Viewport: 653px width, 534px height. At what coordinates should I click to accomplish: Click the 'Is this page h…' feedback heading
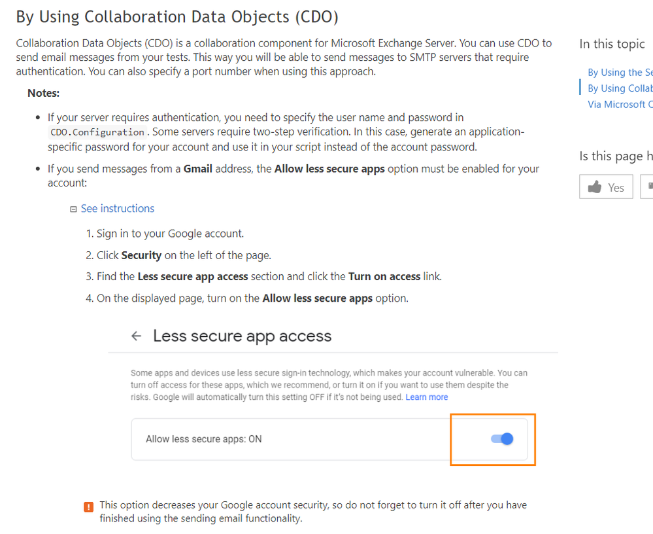tap(616, 156)
